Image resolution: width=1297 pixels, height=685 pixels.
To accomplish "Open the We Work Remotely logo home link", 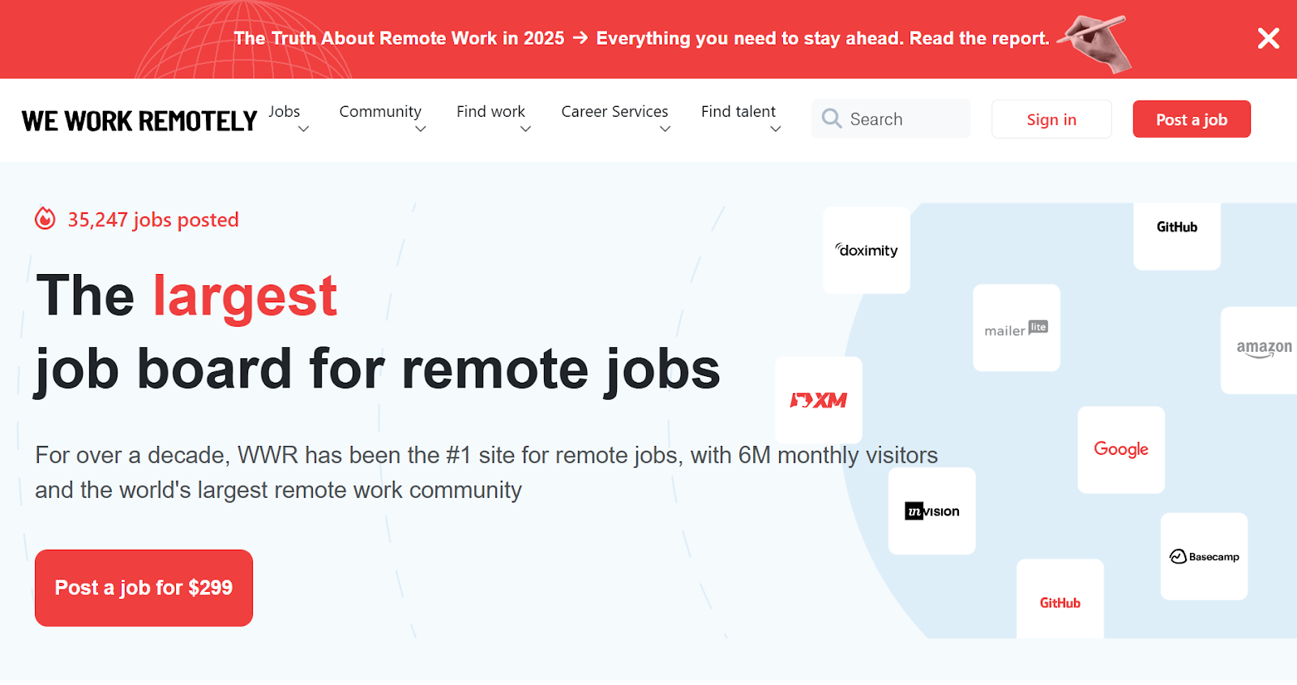I will [139, 121].
